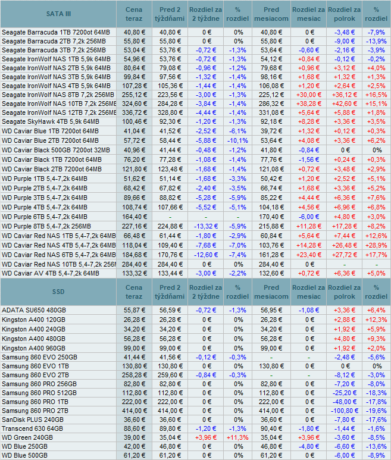Screen dimensions: 391x460
Task: Click the 414,00 € current price cell
Action: coord(134,411)
